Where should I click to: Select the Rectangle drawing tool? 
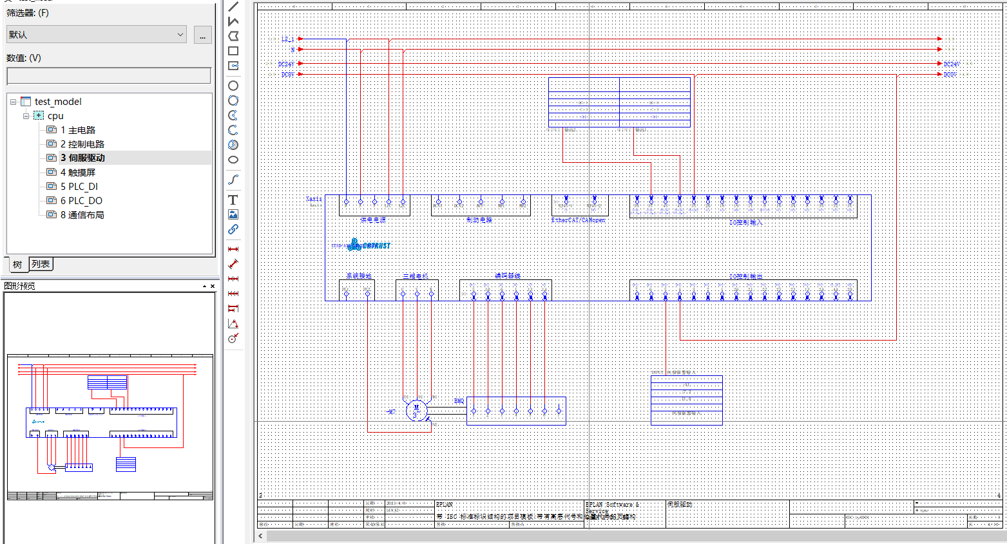coord(233,51)
